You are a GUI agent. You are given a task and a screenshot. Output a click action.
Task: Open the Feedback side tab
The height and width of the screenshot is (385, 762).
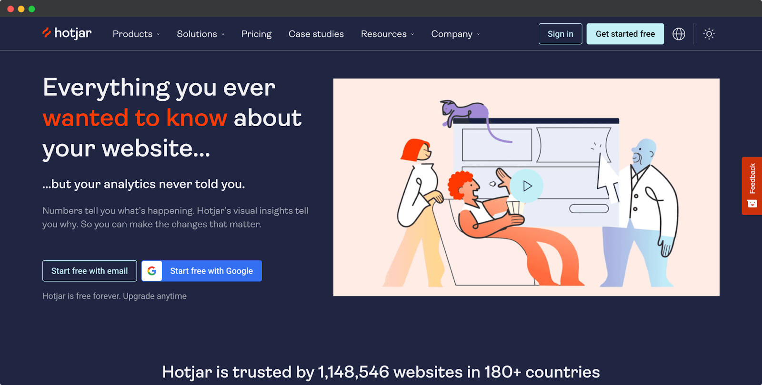point(752,186)
